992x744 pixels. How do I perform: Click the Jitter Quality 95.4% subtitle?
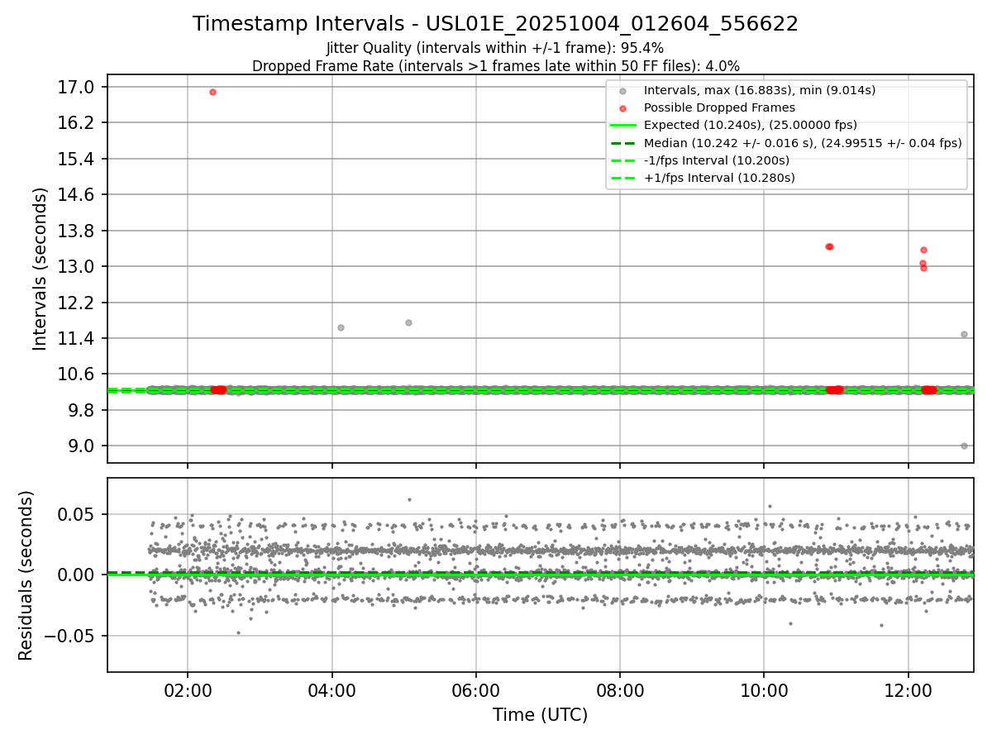click(495, 48)
